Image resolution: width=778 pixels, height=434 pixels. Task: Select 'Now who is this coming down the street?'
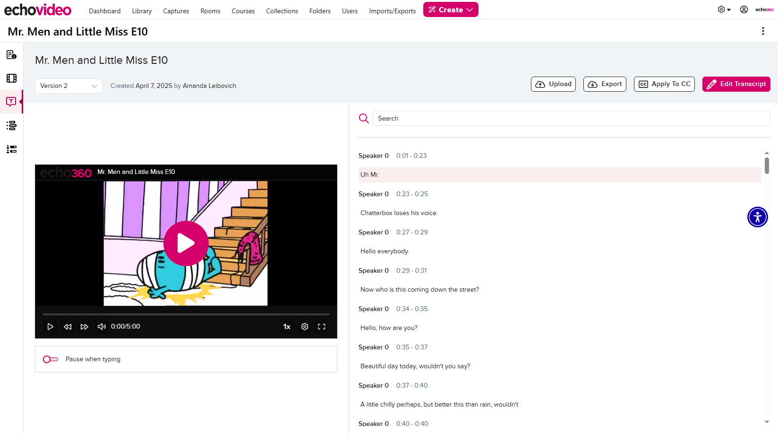tap(419, 290)
